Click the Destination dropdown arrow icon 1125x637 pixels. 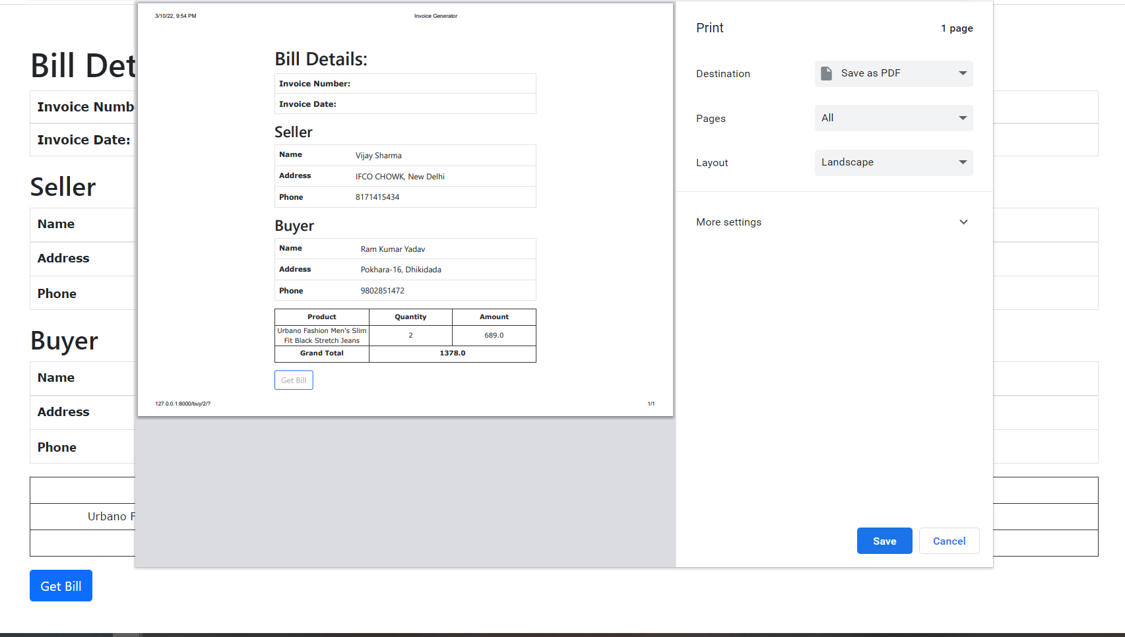tap(963, 73)
